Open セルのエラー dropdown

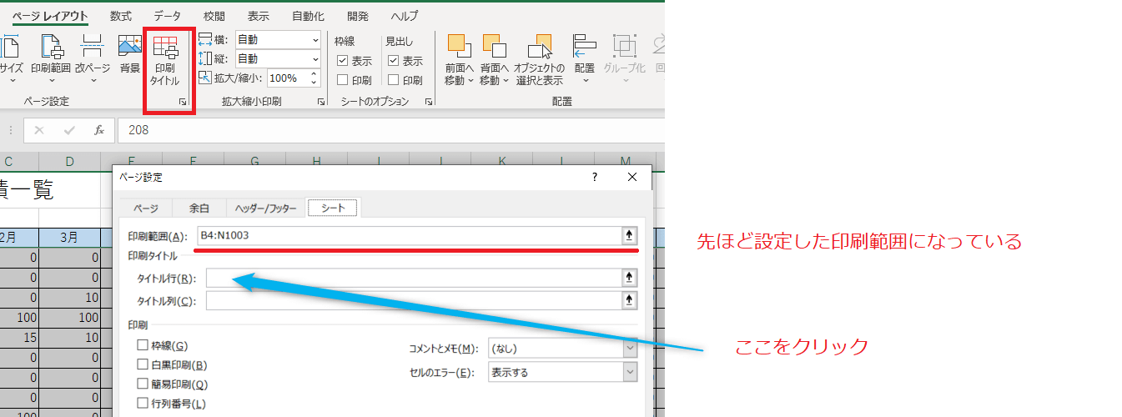click(x=630, y=372)
